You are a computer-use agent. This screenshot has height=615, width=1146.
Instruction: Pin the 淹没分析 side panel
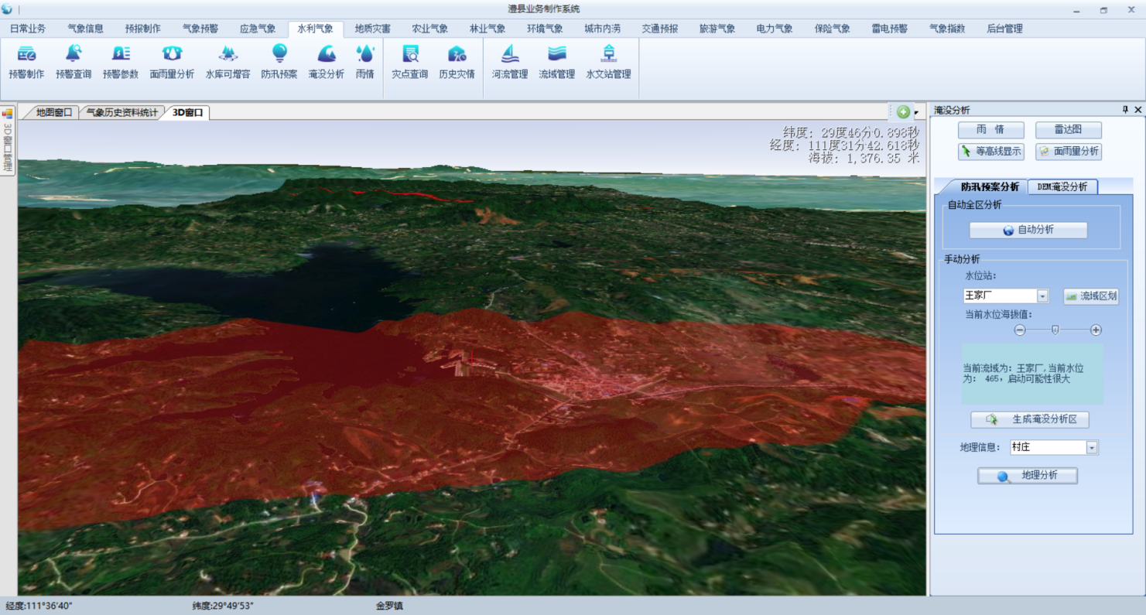(1125, 110)
